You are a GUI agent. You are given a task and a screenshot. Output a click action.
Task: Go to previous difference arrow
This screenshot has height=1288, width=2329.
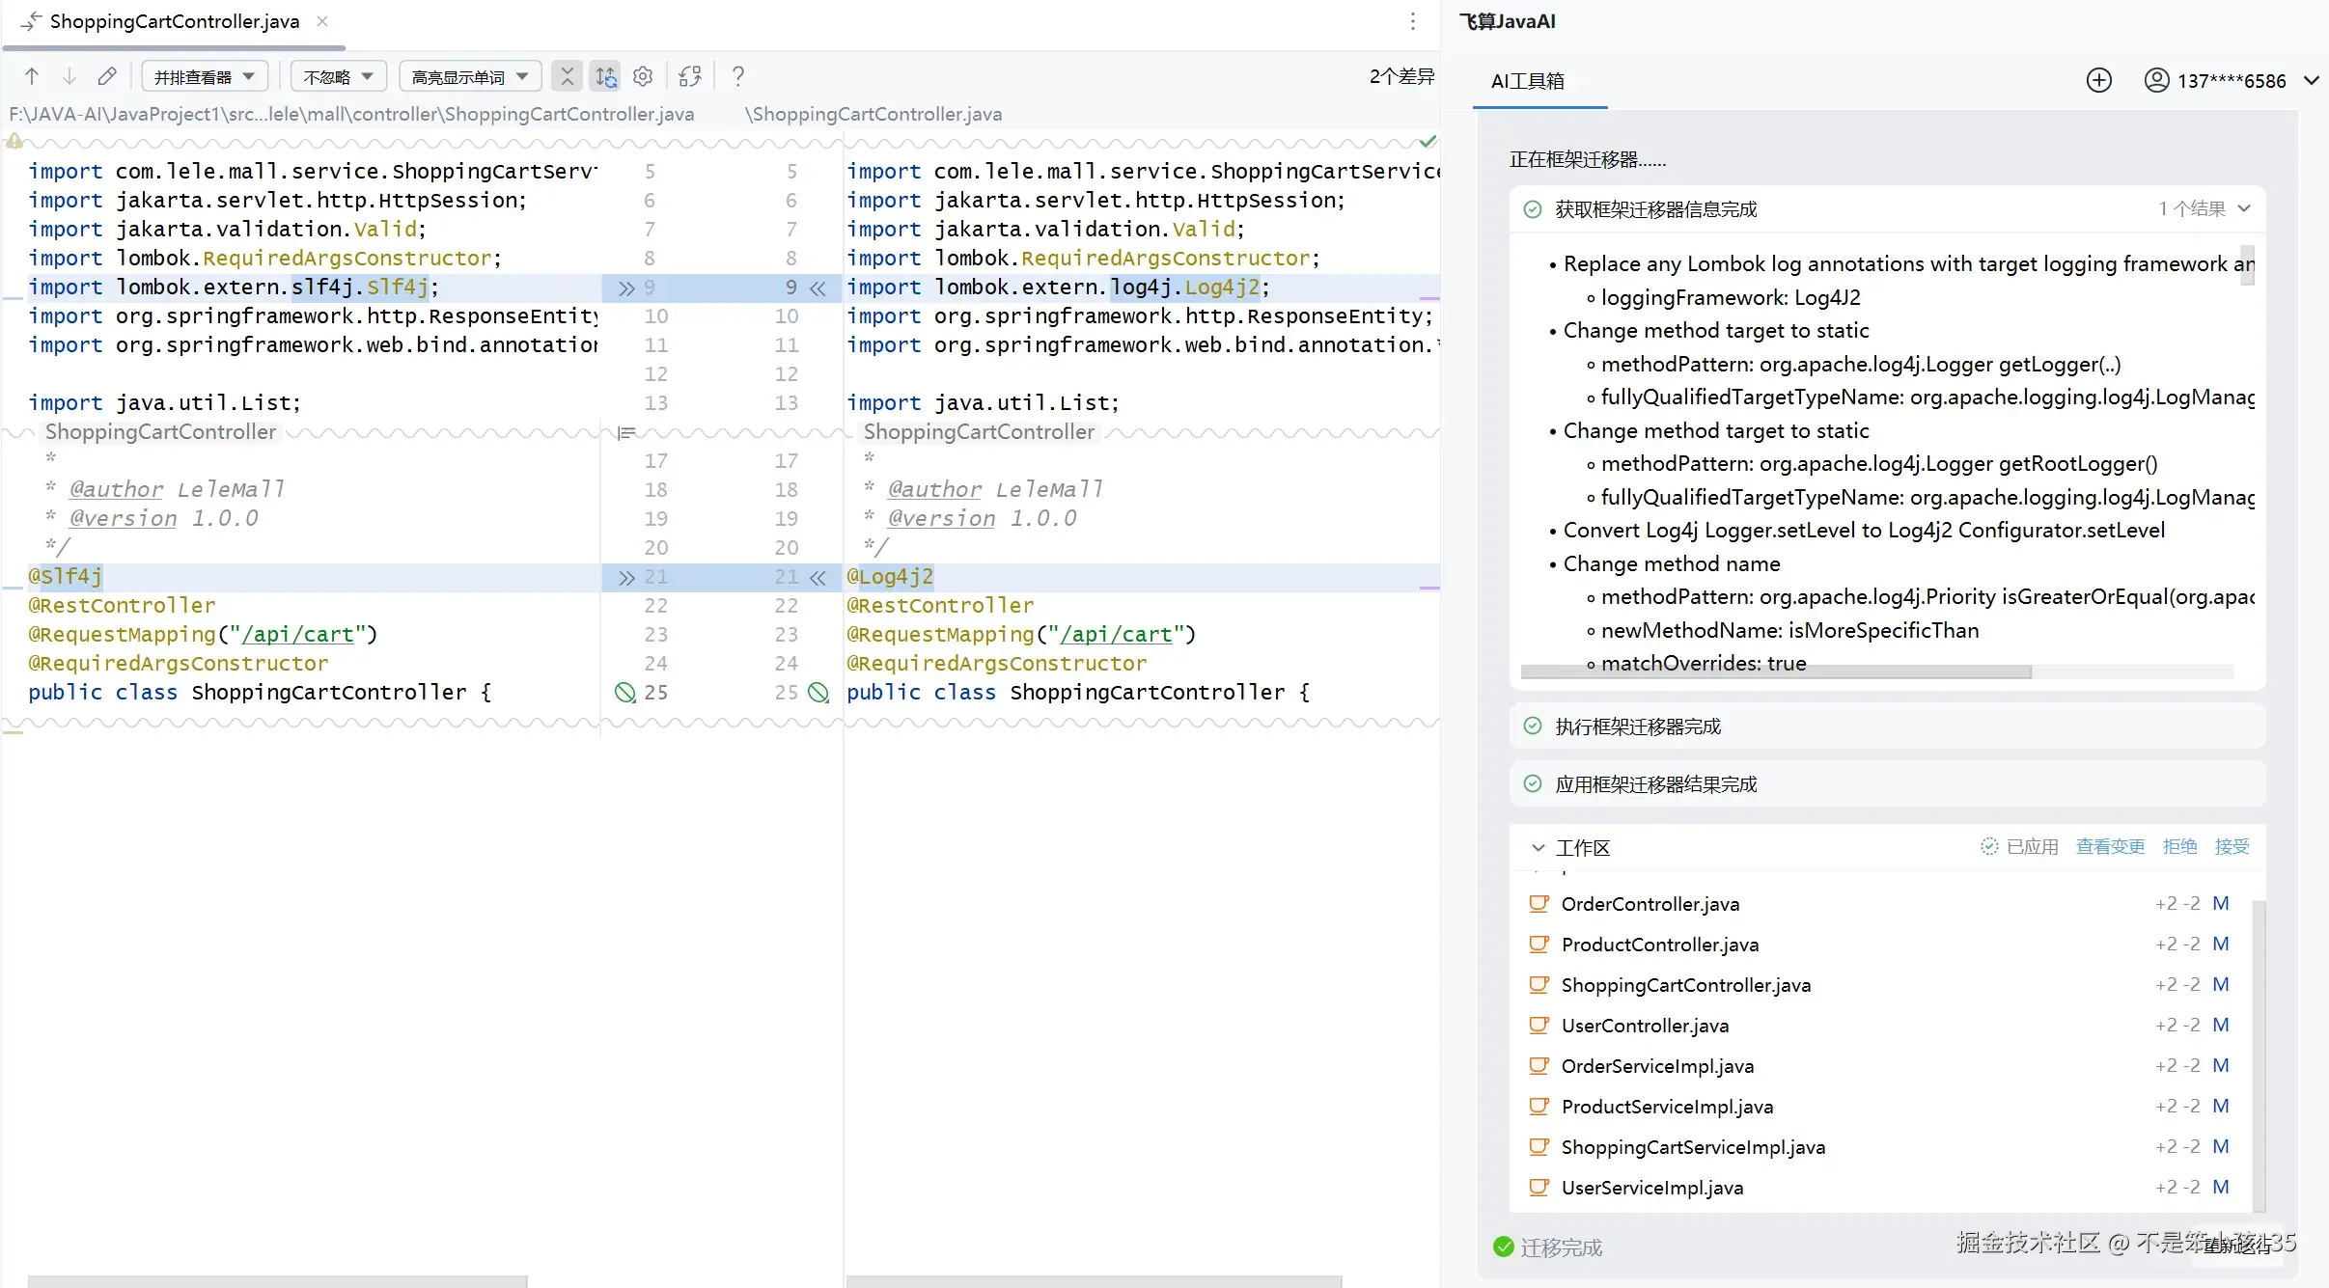pos(32,76)
